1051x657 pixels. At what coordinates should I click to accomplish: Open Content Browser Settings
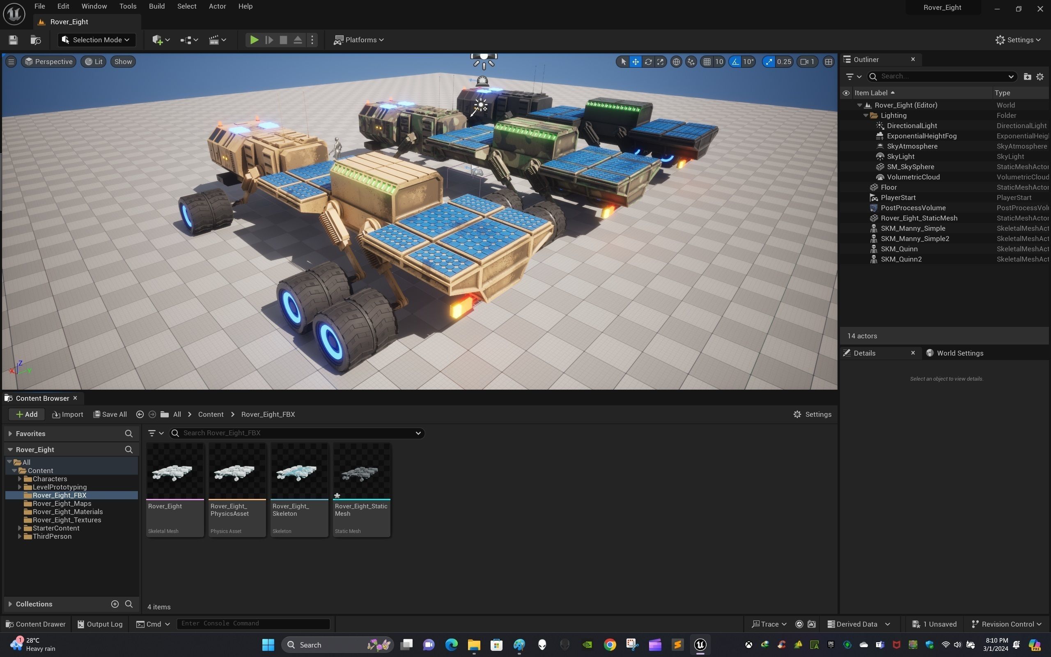[812, 415]
